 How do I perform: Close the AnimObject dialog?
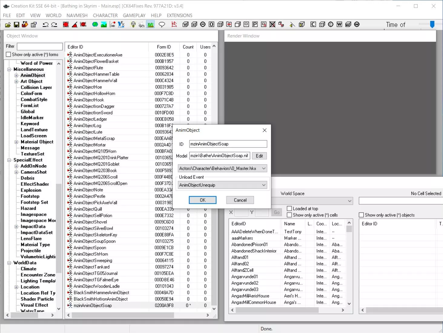pos(265,130)
